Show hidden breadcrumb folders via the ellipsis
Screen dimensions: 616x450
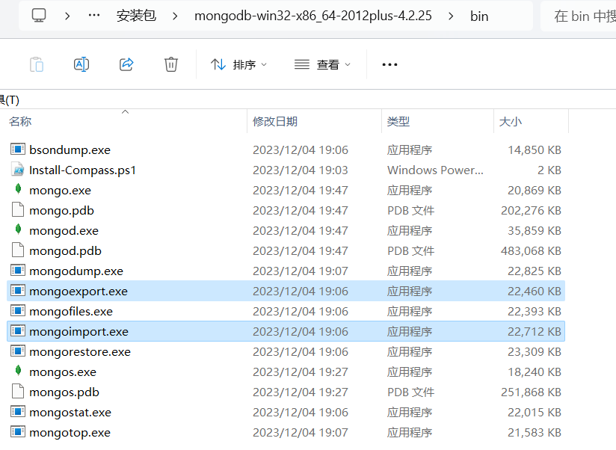coord(94,16)
